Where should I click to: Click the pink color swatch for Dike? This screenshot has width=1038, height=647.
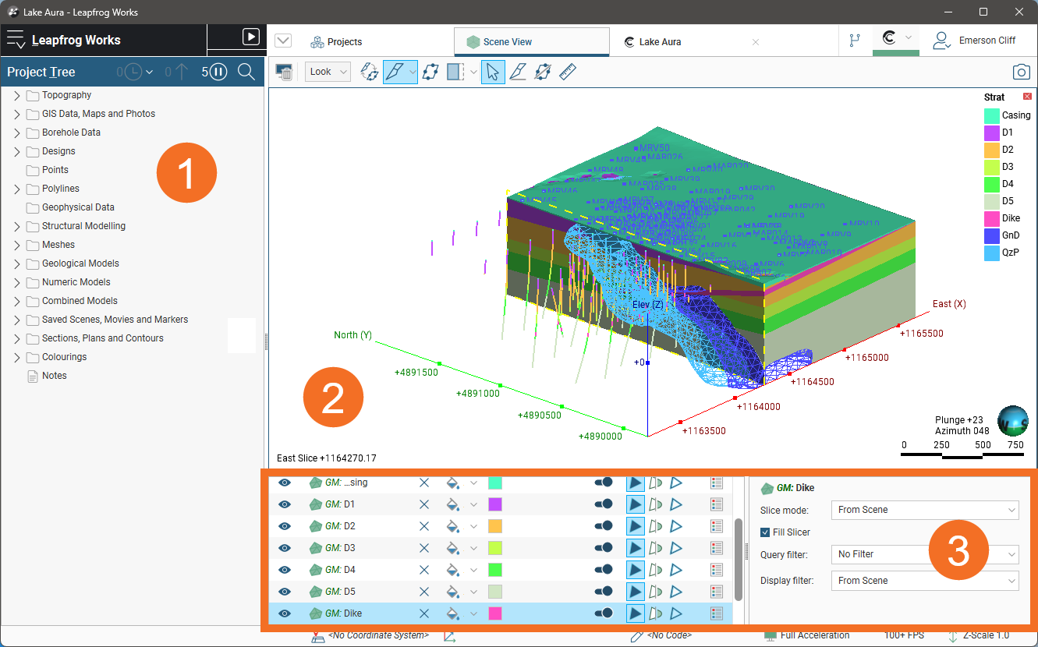[494, 613]
